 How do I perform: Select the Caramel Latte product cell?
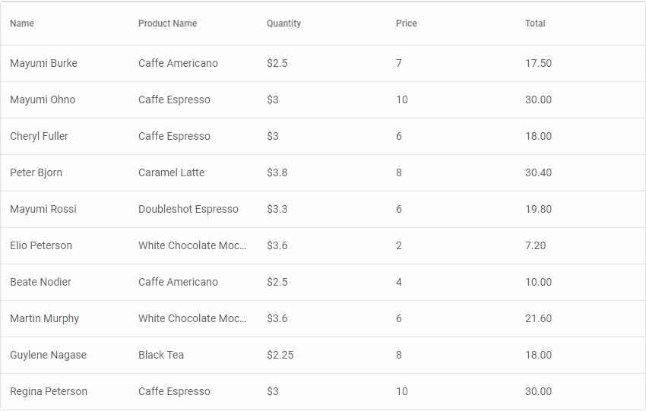171,172
